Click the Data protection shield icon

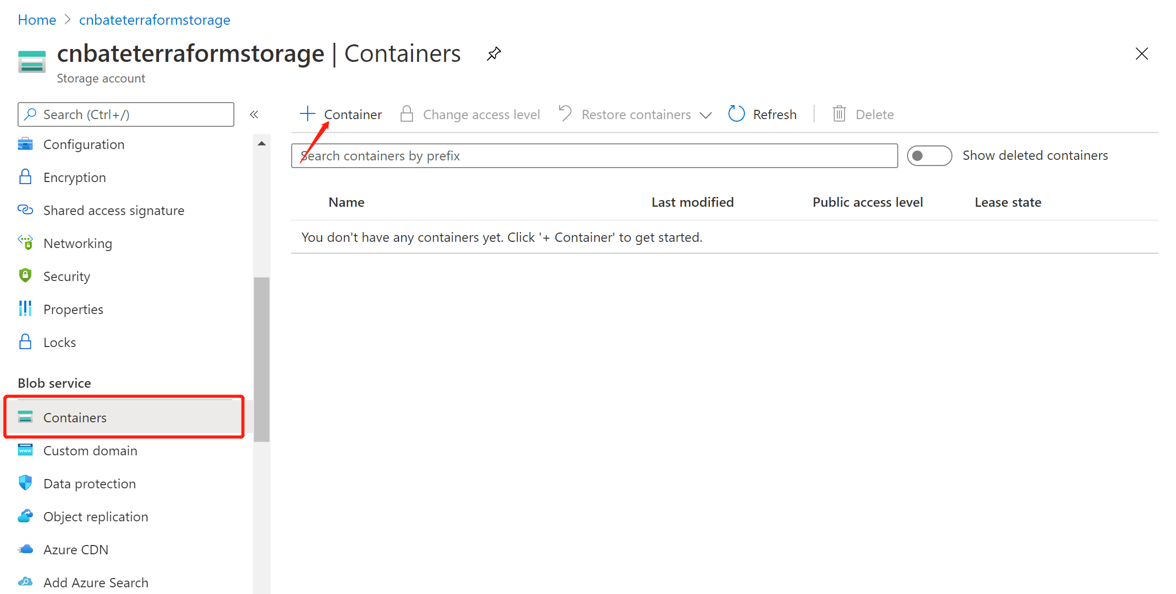[x=25, y=483]
